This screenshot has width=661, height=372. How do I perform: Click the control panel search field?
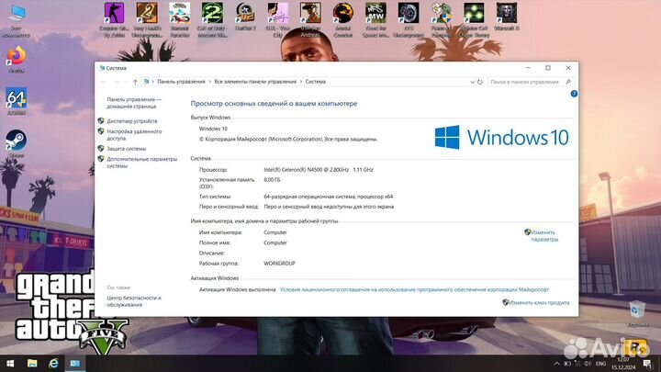(x=530, y=82)
